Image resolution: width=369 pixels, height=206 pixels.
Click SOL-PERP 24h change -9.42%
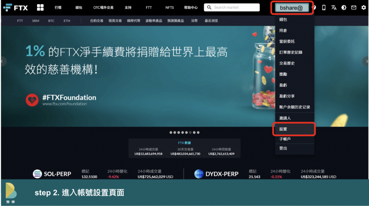(x=113, y=177)
